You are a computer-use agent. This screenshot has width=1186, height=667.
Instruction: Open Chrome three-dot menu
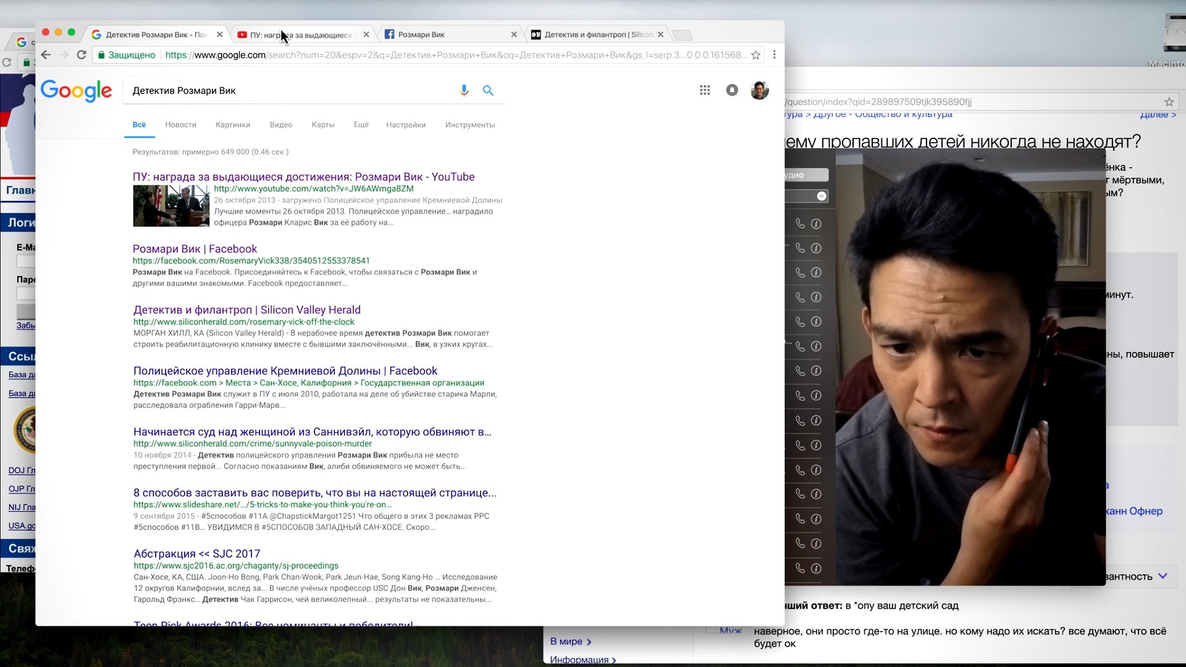point(774,55)
